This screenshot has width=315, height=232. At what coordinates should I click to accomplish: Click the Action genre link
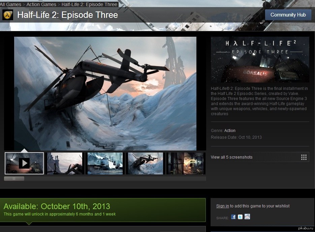point(230,131)
